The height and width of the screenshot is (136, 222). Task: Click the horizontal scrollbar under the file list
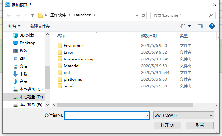click(125, 105)
